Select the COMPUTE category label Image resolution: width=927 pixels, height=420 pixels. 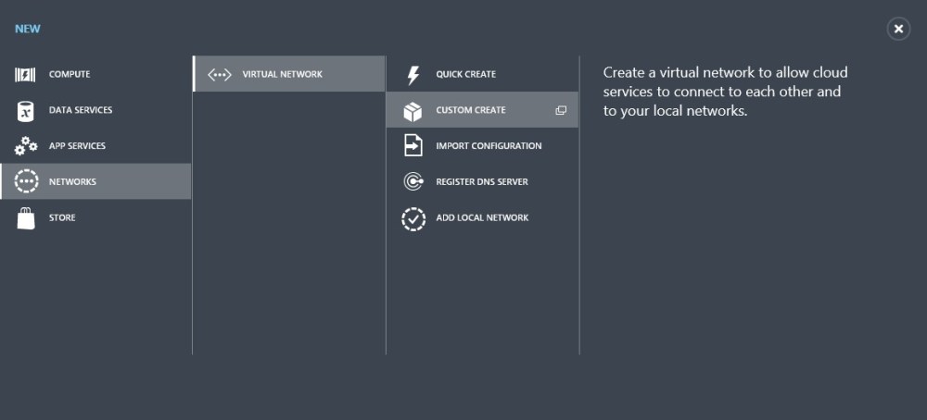tap(70, 74)
